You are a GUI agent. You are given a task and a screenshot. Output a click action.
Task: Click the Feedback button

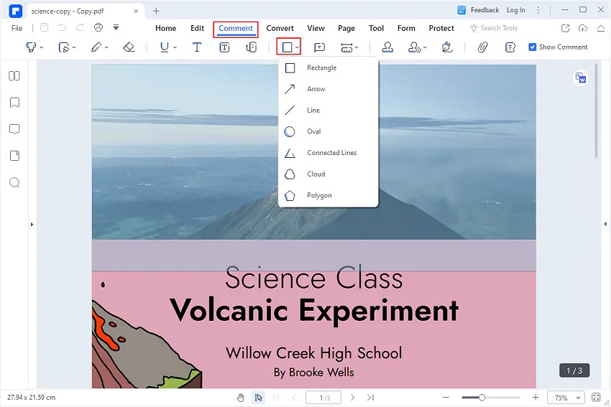(x=478, y=10)
